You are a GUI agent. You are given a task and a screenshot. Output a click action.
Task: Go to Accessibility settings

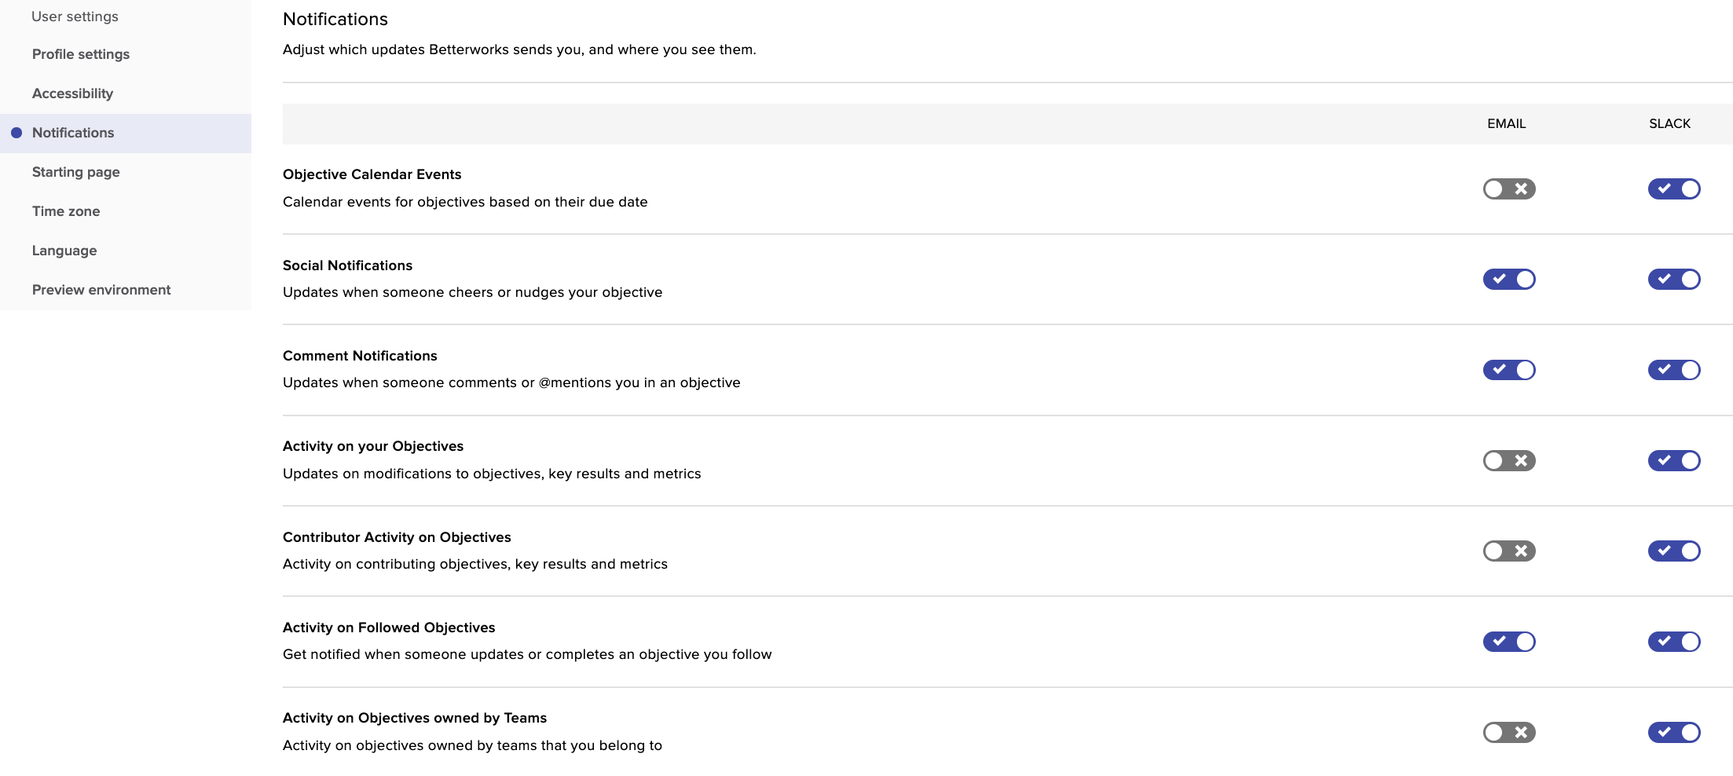126,93
